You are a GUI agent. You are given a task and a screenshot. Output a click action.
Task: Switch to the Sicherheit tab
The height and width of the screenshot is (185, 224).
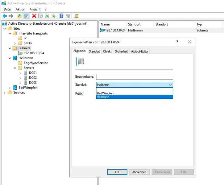click(121, 51)
